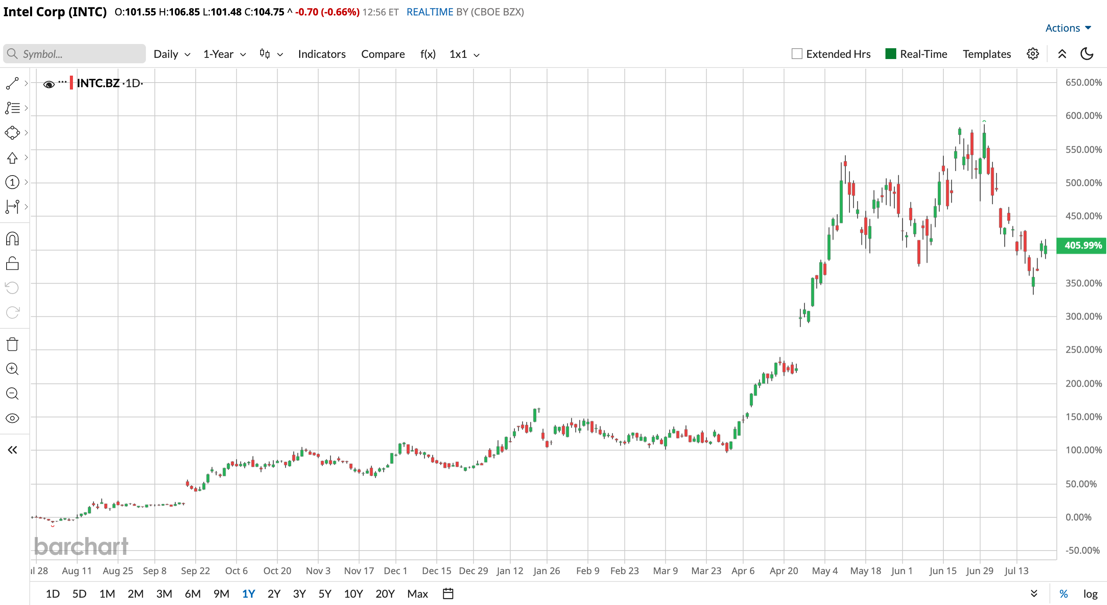Select the shapes drawing tool
This screenshot has height=605, width=1107.
12,133
